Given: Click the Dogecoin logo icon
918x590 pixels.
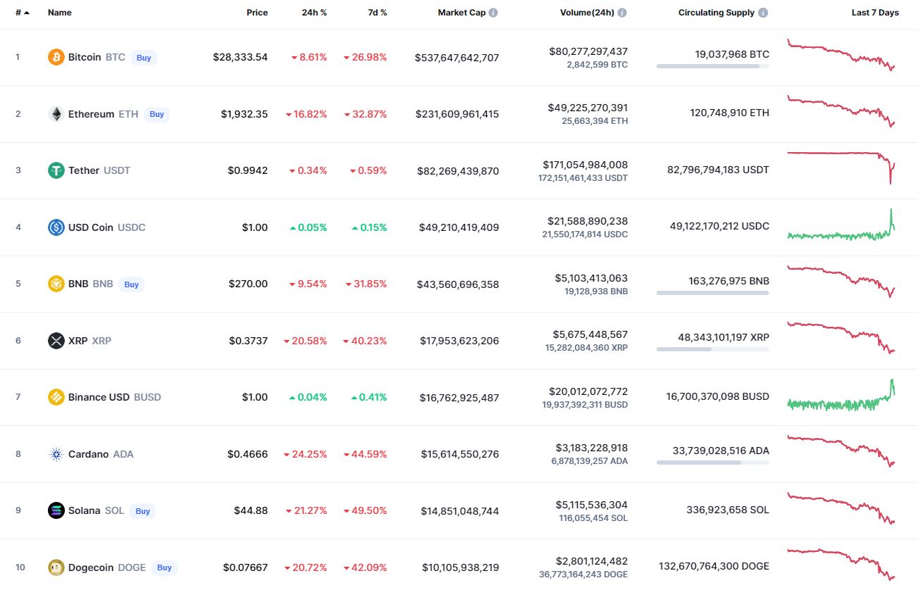Looking at the screenshot, I should 56,567.
